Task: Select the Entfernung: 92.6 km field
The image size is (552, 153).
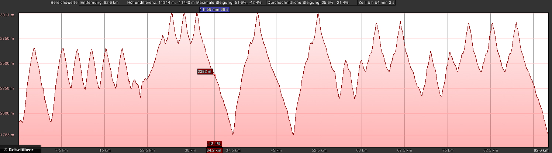Action: 99,3
